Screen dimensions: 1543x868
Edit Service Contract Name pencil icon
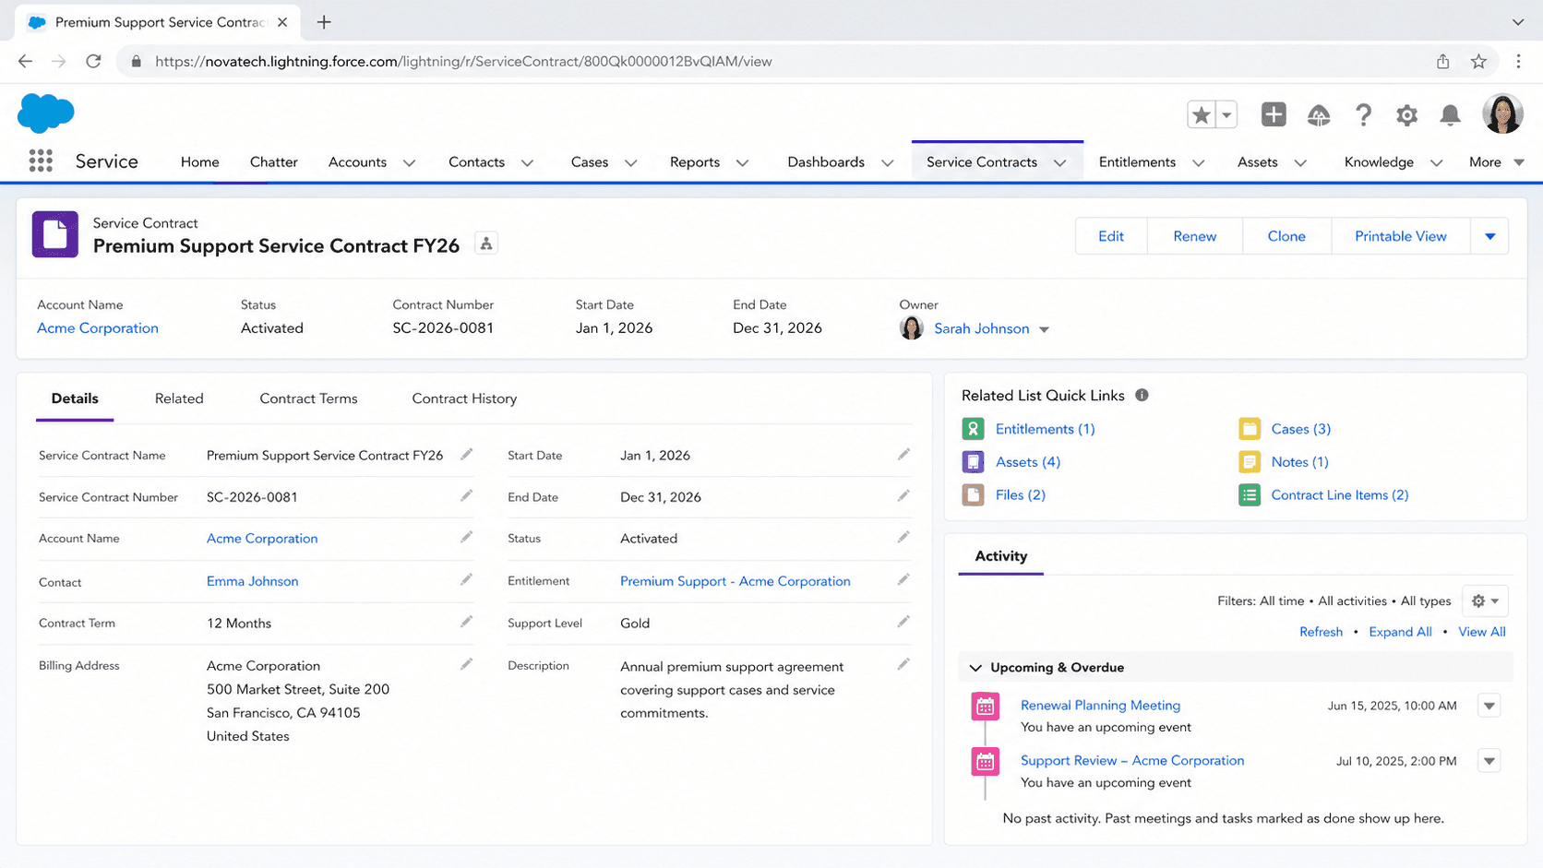pos(467,454)
